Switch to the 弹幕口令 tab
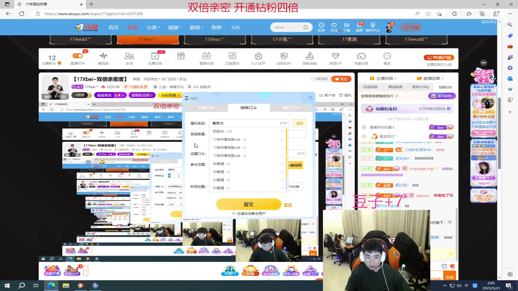The image size is (518, 291). click(x=248, y=108)
